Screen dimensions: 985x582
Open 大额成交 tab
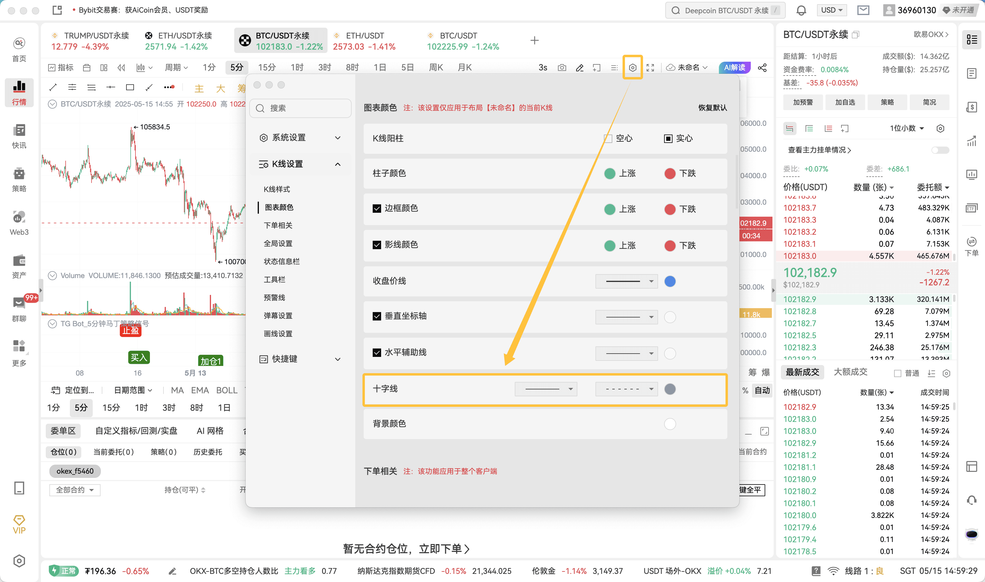click(x=850, y=372)
